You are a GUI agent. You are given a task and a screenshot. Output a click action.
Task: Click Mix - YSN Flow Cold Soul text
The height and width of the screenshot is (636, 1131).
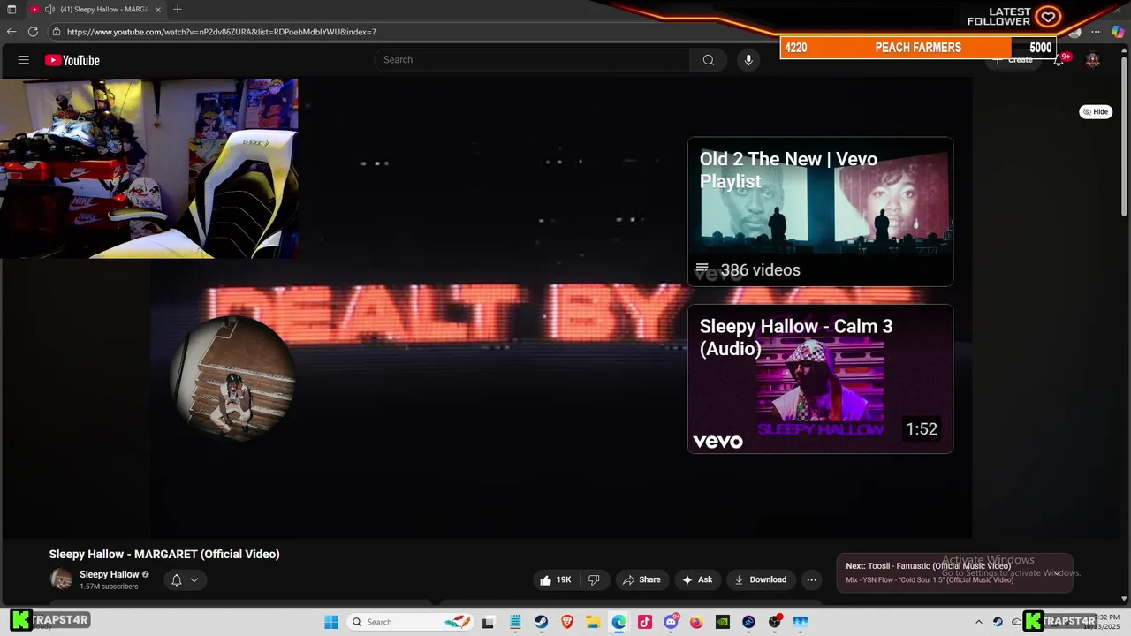930,580
